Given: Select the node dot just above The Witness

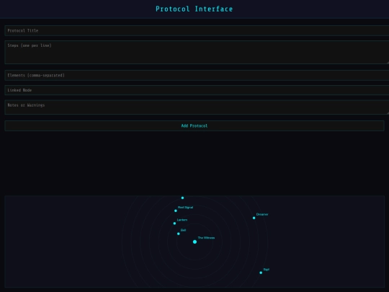Looking at the screenshot, I should 179,234.
